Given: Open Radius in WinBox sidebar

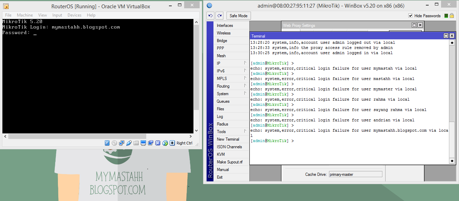Looking at the screenshot, I should click(231, 124).
